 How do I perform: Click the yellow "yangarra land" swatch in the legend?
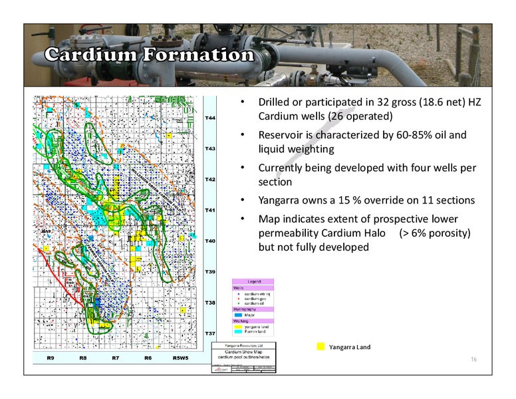tap(238, 327)
